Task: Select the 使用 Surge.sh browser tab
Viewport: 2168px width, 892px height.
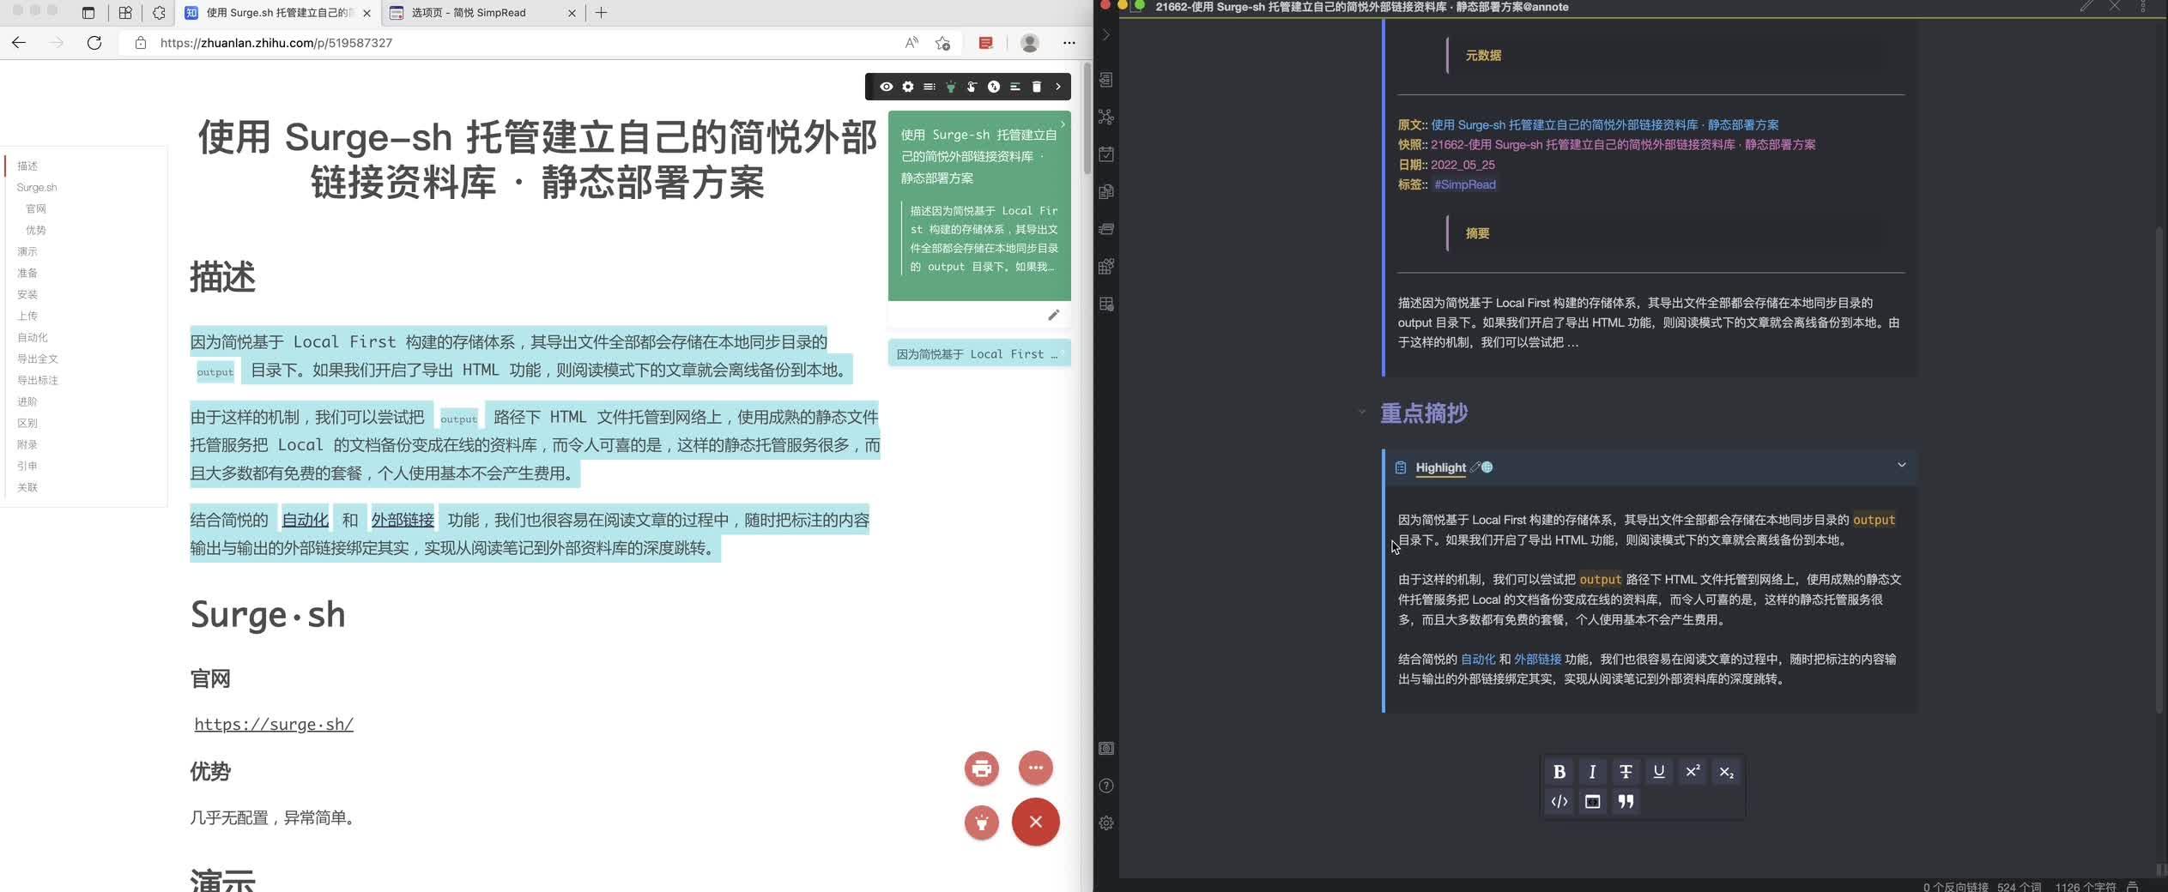Action: point(277,13)
